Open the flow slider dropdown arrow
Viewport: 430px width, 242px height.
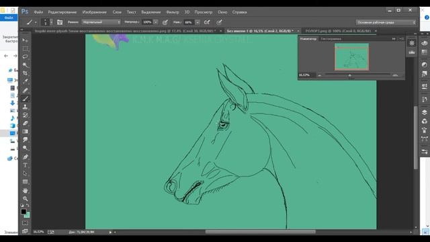click(197, 22)
